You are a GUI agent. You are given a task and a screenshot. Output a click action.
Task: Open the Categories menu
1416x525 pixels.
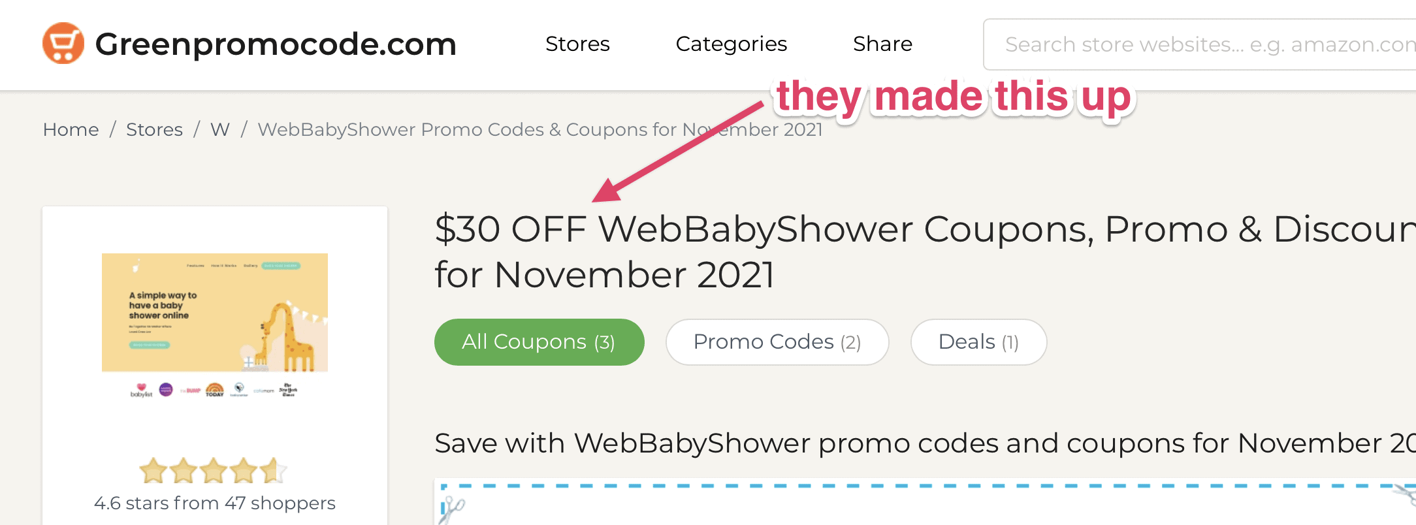coord(731,44)
